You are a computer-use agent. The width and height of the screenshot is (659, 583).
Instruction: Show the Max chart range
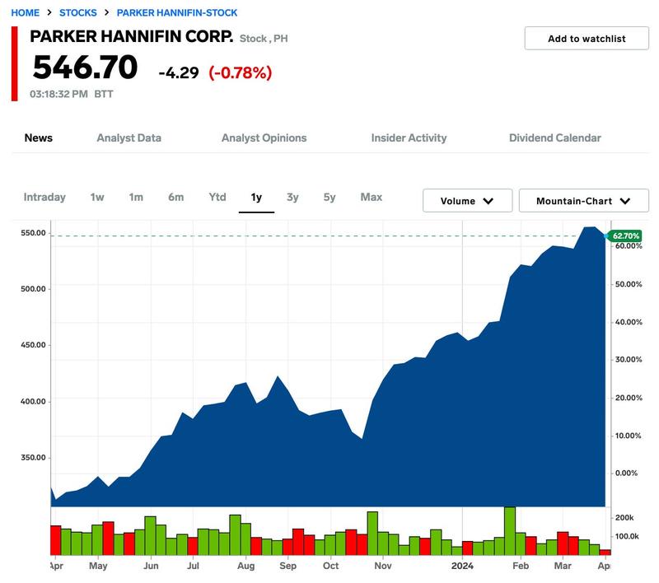tap(372, 197)
